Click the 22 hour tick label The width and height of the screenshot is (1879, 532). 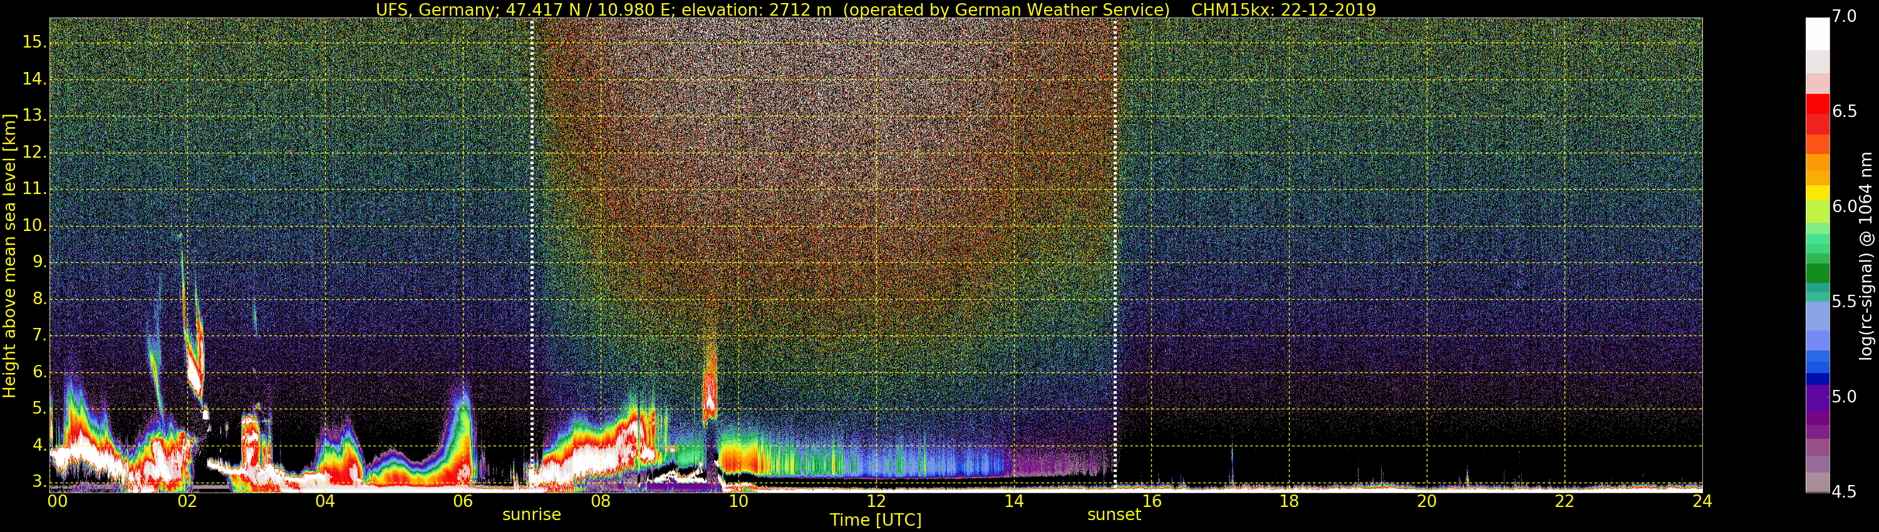1565,501
